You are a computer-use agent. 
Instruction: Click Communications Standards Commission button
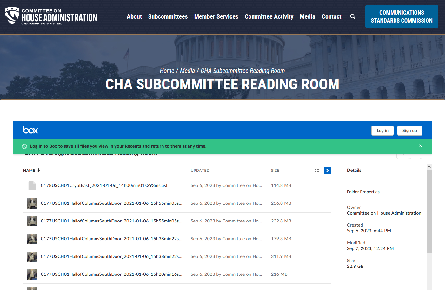click(x=402, y=16)
